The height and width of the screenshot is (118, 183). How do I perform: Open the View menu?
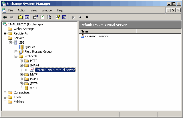click(34, 10)
